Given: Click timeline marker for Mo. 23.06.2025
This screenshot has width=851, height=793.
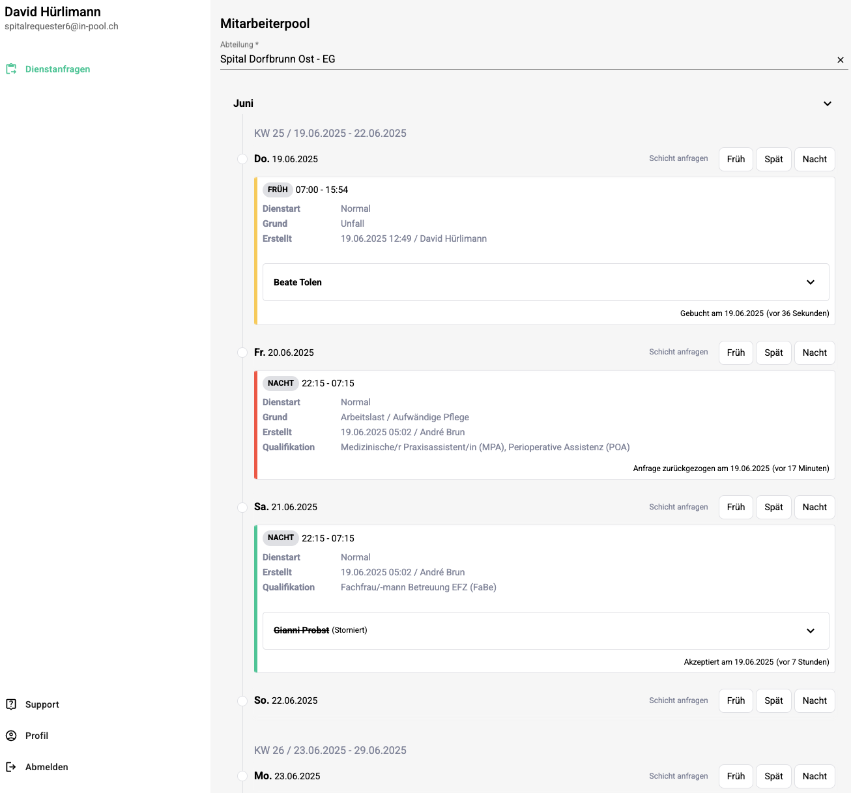Looking at the screenshot, I should tap(242, 776).
